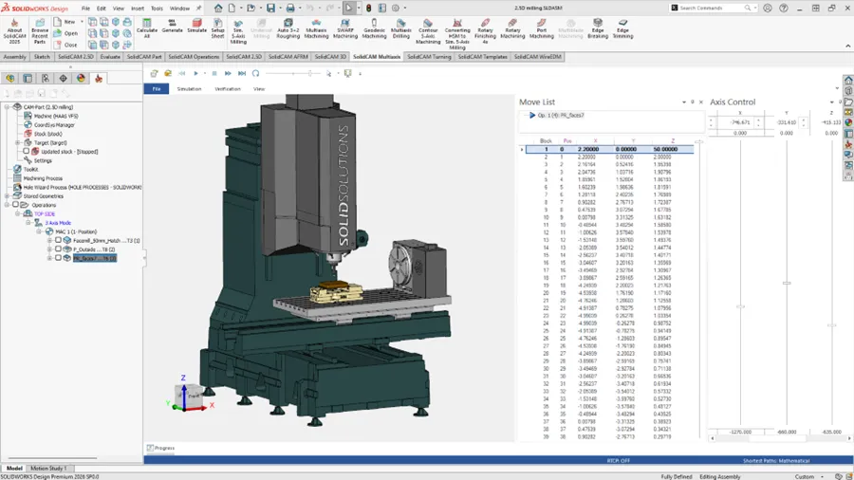Open the Display Manager color-ball tab

(x=82, y=79)
